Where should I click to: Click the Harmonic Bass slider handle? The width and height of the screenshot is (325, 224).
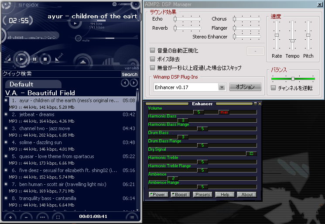183,121
